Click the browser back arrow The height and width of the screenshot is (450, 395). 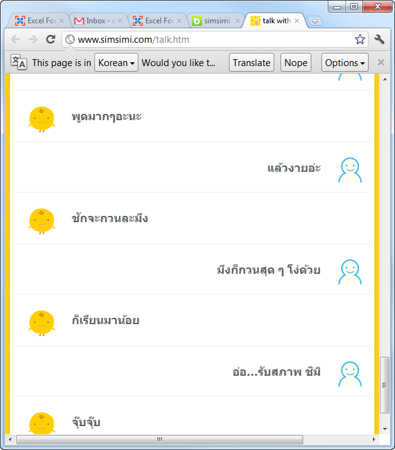click(x=16, y=40)
